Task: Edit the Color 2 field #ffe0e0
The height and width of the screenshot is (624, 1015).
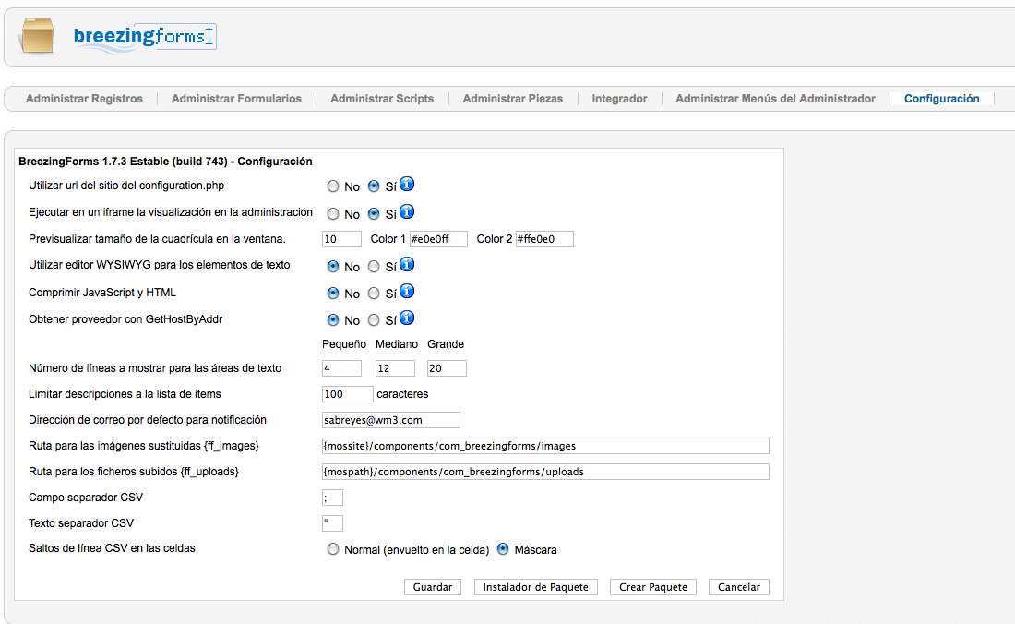Action: pyautogui.click(x=544, y=239)
